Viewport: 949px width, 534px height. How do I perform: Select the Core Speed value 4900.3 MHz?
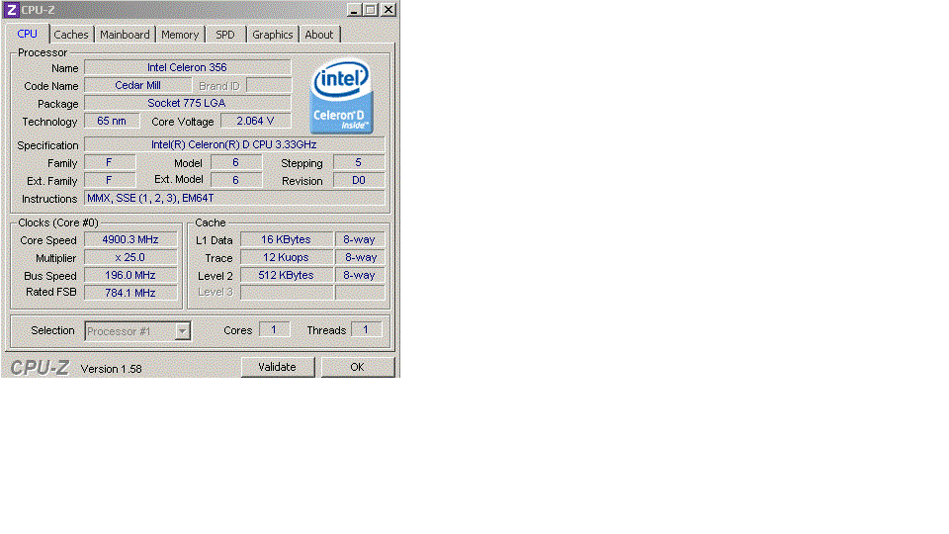130,239
